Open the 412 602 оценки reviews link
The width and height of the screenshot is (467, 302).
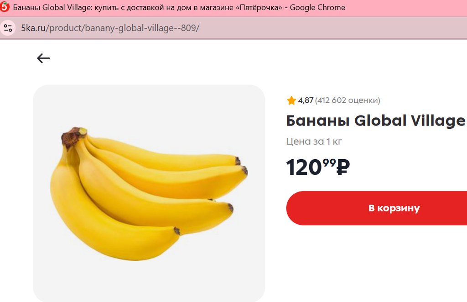click(x=348, y=101)
